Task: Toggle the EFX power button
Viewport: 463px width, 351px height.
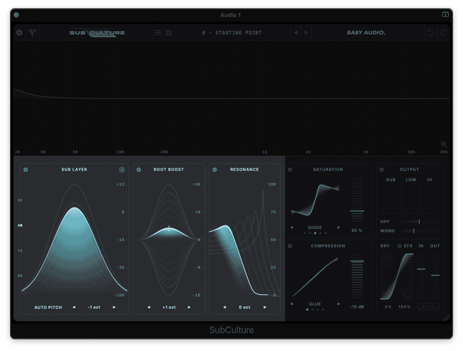Action: (400, 246)
